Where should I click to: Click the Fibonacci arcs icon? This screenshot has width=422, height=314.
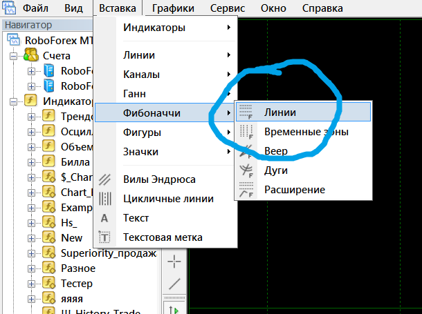[246, 170]
